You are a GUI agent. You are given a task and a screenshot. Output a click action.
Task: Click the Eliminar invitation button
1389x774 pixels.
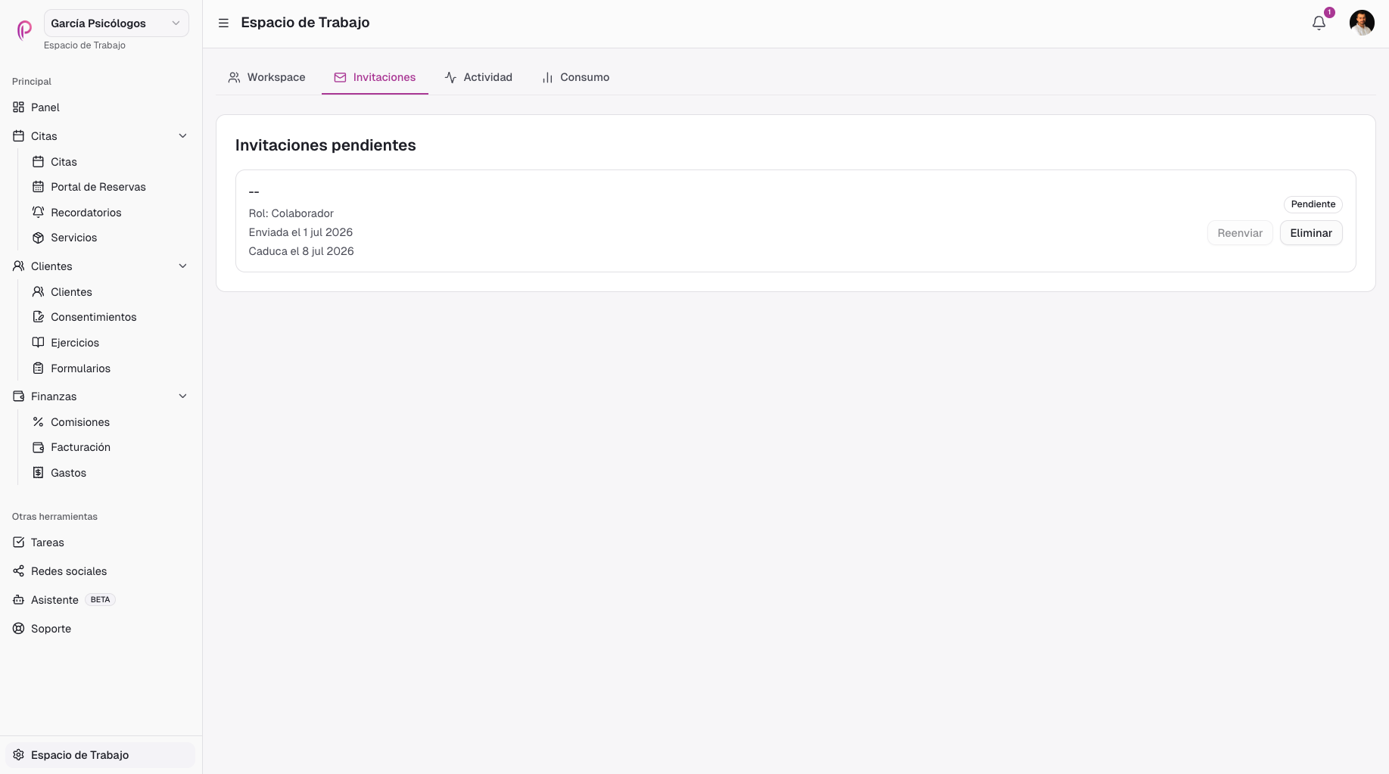tap(1311, 233)
